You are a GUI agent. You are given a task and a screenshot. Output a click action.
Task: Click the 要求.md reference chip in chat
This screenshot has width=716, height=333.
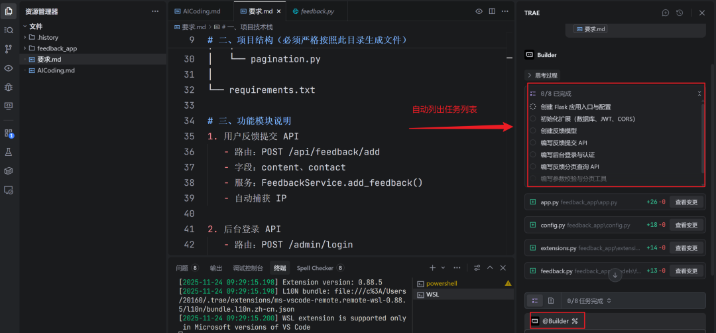click(591, 29)
